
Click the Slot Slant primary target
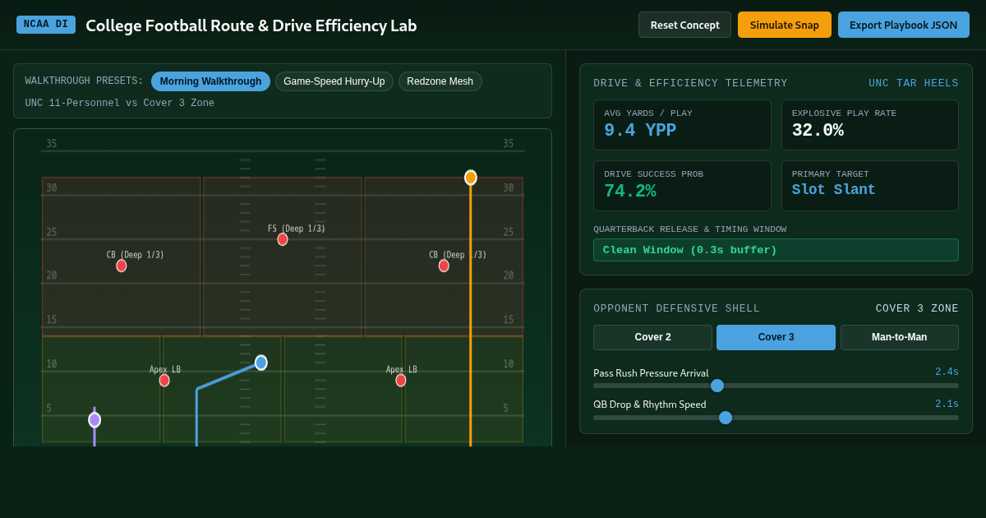click(x=834, y=190)
